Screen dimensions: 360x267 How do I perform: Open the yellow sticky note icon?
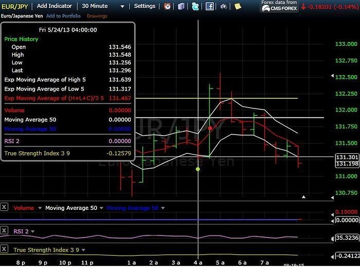pyautogui.click(x=238, y=6)
